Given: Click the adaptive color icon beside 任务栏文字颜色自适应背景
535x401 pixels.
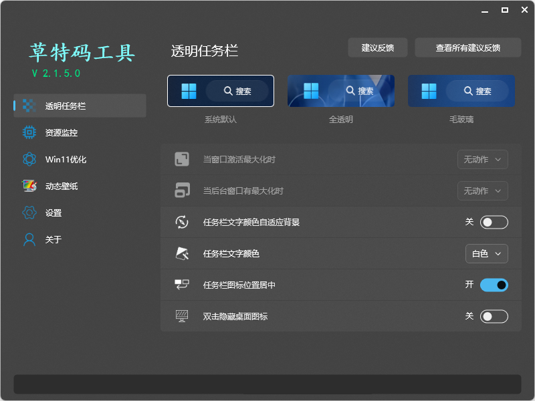Looking at the screenshot, I should pos(182,222).
